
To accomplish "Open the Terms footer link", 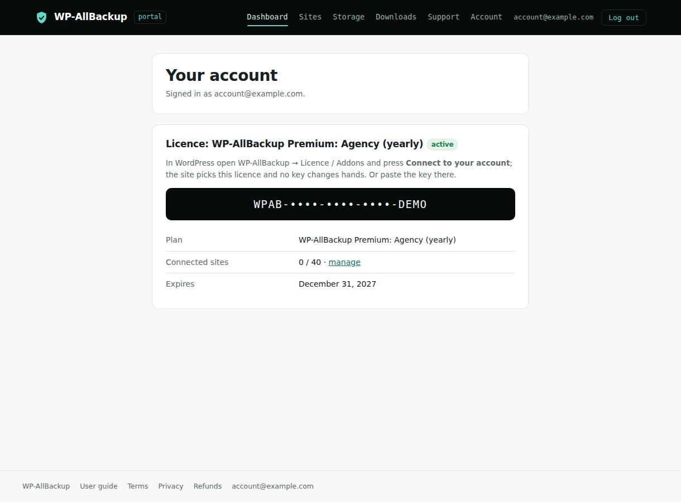I will tap(138, 486).
